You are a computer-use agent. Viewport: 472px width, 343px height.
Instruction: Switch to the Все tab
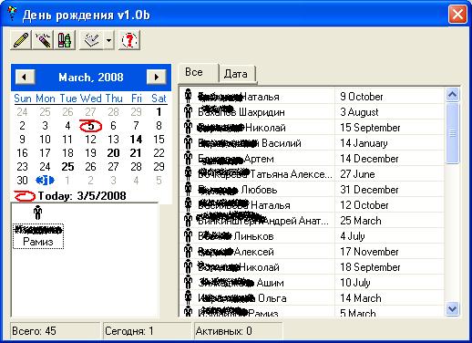198,73
